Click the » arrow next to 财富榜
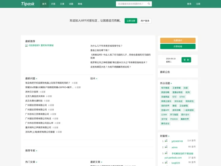The image size is (221, 166). click(x=169, y=136)
